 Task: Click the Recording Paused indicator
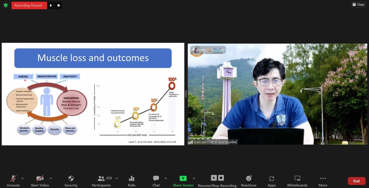(29, 5)
